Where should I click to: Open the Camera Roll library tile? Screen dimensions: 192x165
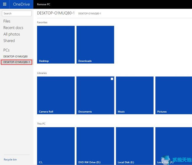tap(56, 95)
